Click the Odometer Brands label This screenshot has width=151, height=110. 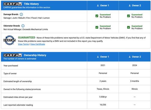[x=12, y=26]
